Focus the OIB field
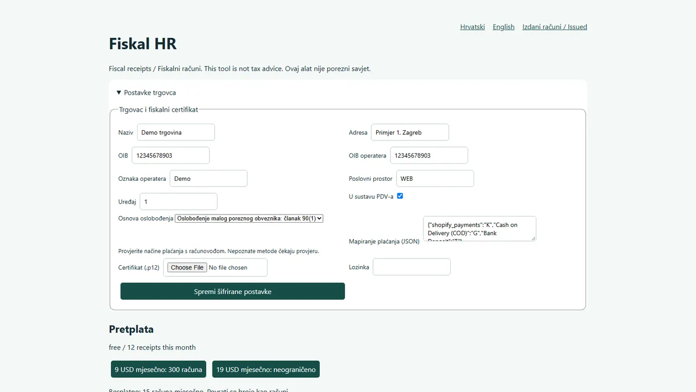Image resolution: width=696 pixels, height=392 pixels. click(171, 155)
